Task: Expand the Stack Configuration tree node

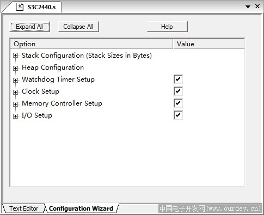Action: pos(16,56)
